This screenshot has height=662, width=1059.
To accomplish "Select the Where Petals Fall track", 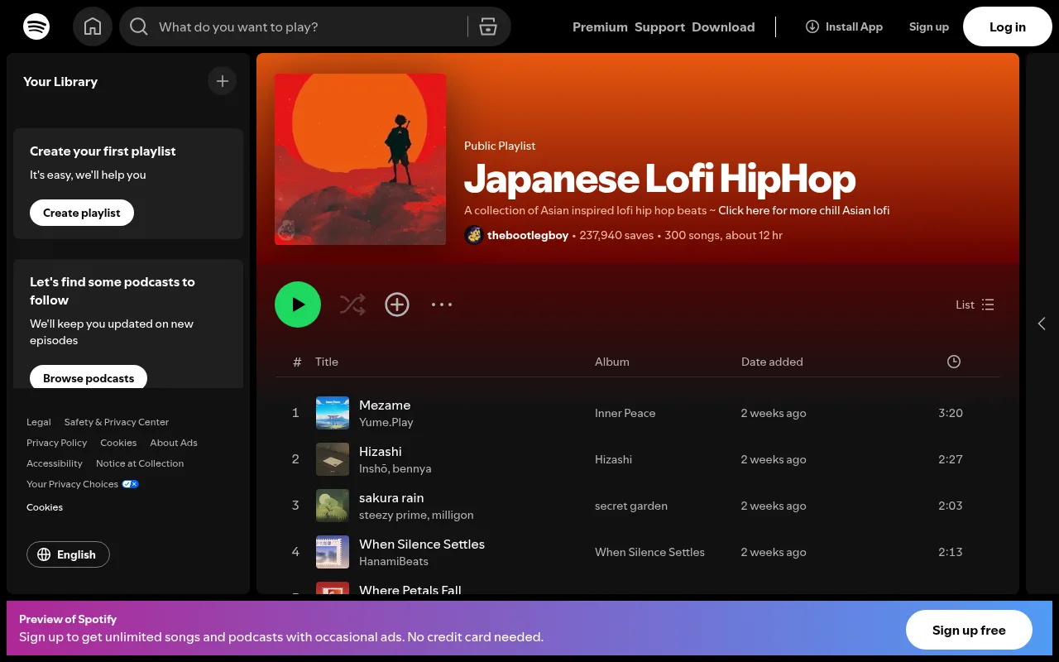I will (410, 589).
